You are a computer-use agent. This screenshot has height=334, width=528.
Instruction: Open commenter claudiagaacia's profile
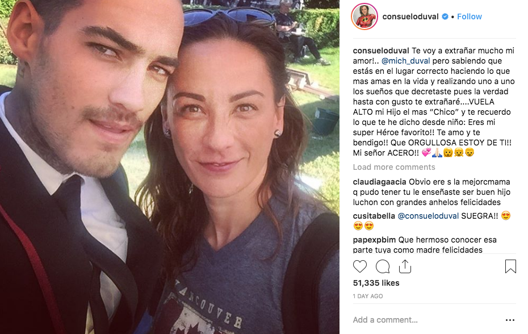(379, 182)
